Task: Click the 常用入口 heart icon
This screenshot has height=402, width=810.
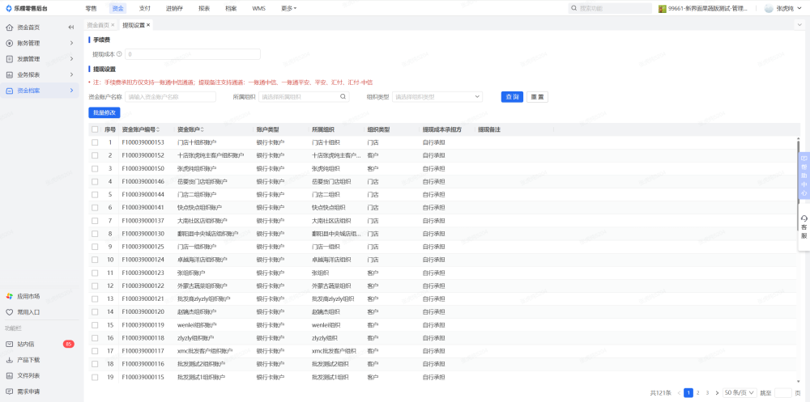Action: [x=10, y=311]
